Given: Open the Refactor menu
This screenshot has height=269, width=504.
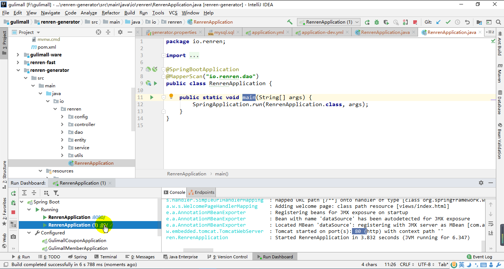Looking at the screenshot, I should click(x=111, y=13).
